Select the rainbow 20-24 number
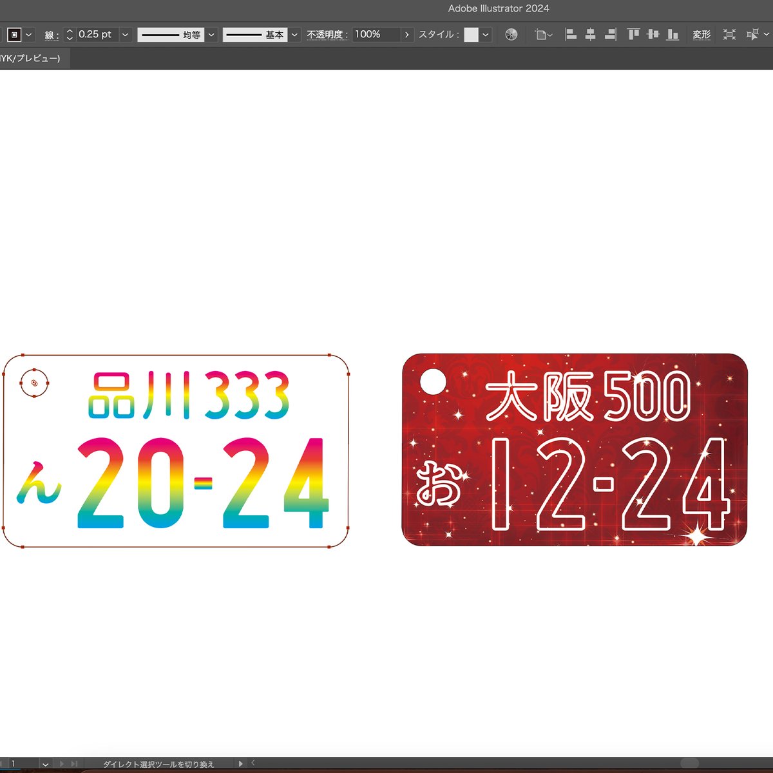Viewport: 773px width, 773px height. (x=204, y=483)
